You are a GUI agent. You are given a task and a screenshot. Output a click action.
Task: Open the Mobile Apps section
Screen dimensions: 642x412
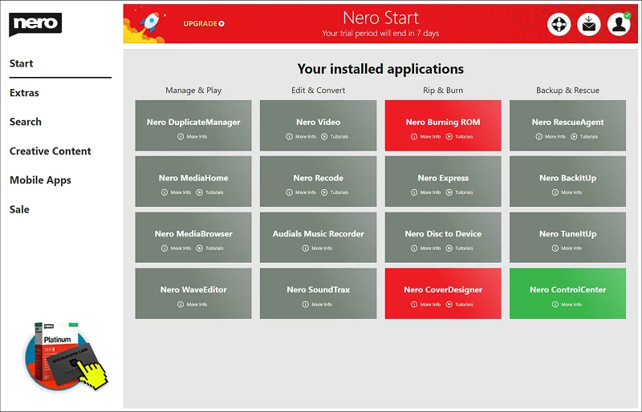coord(40,180)
